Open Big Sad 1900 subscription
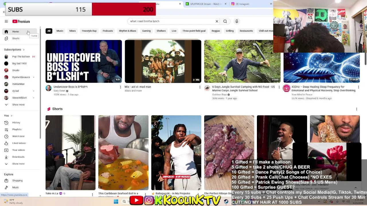Screen dimensions: 367x206 click(19, 64)
